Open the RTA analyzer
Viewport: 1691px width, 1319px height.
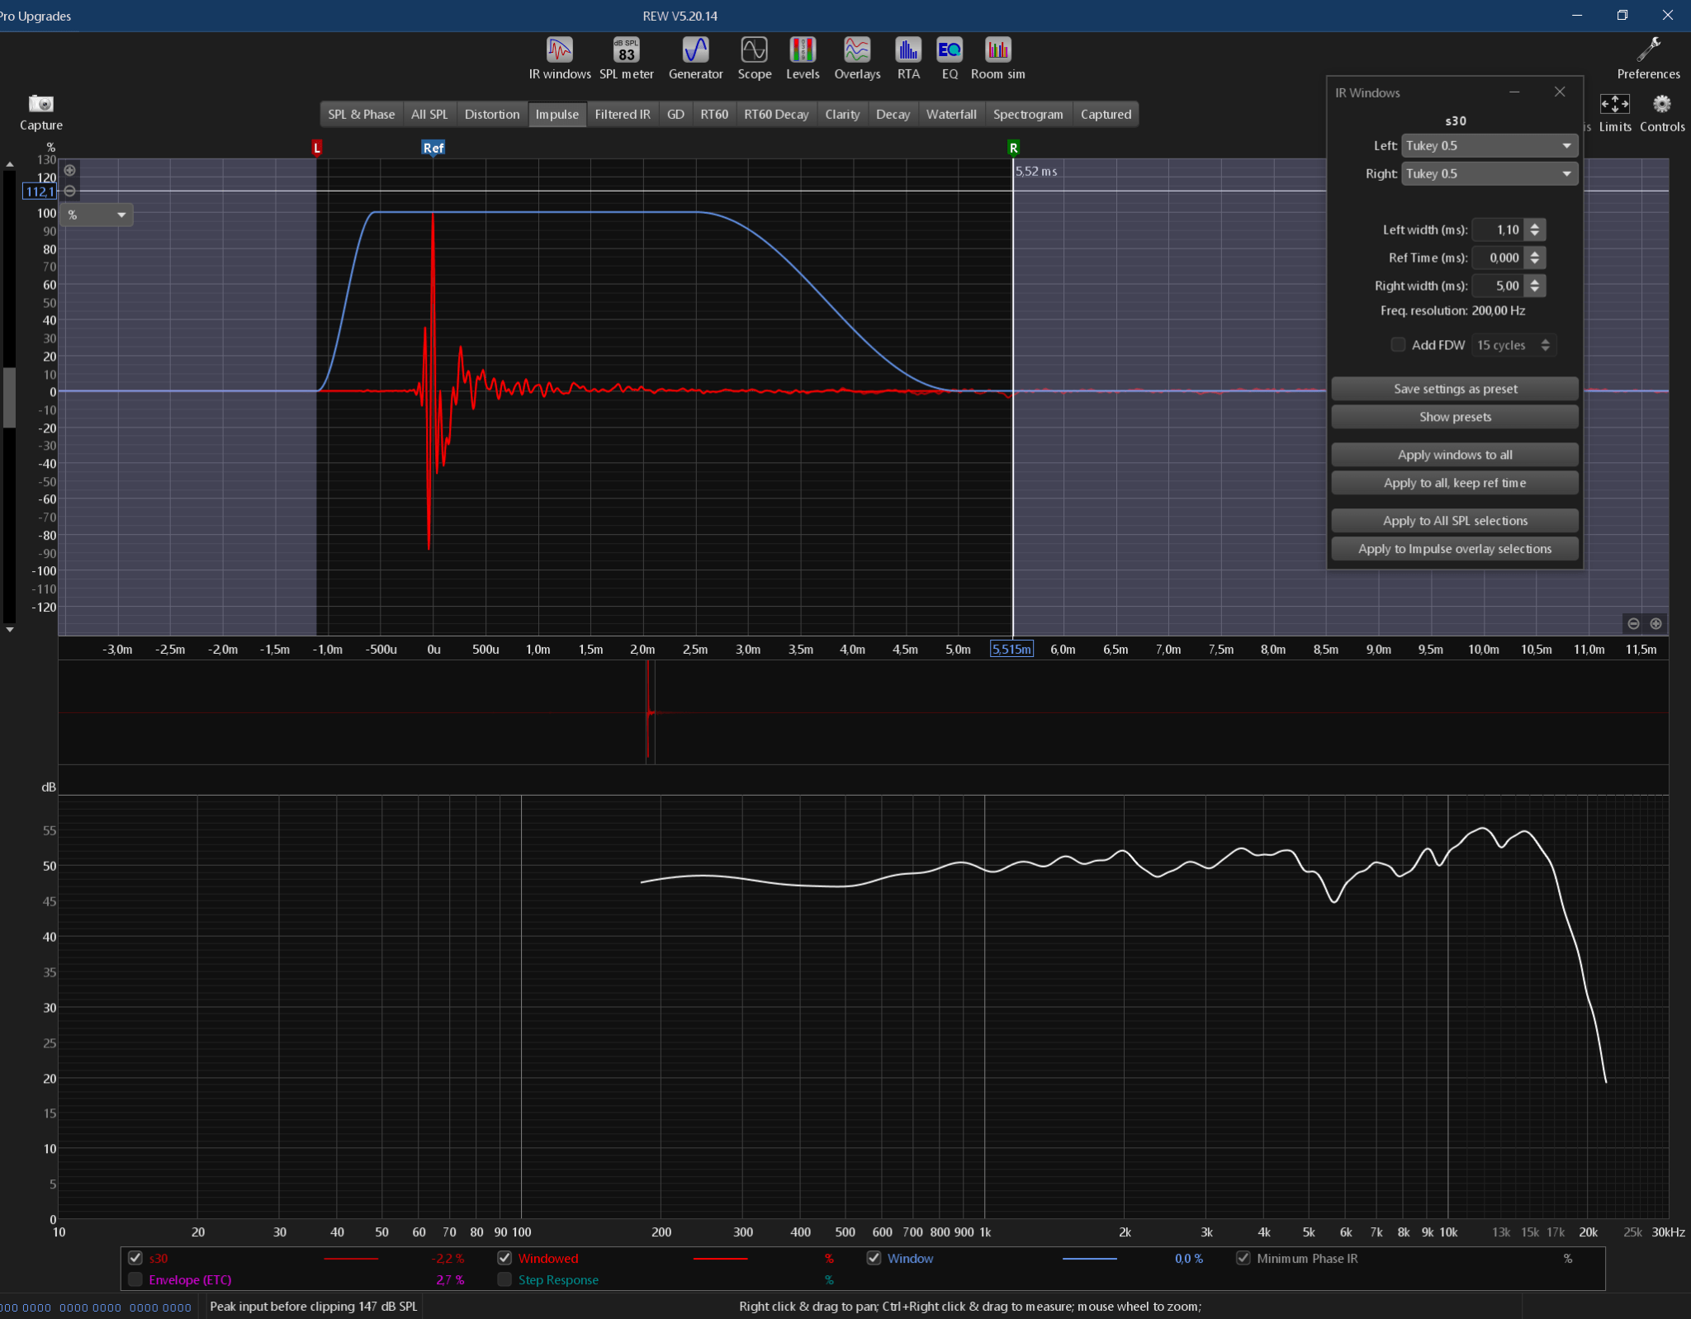point(908,58)
